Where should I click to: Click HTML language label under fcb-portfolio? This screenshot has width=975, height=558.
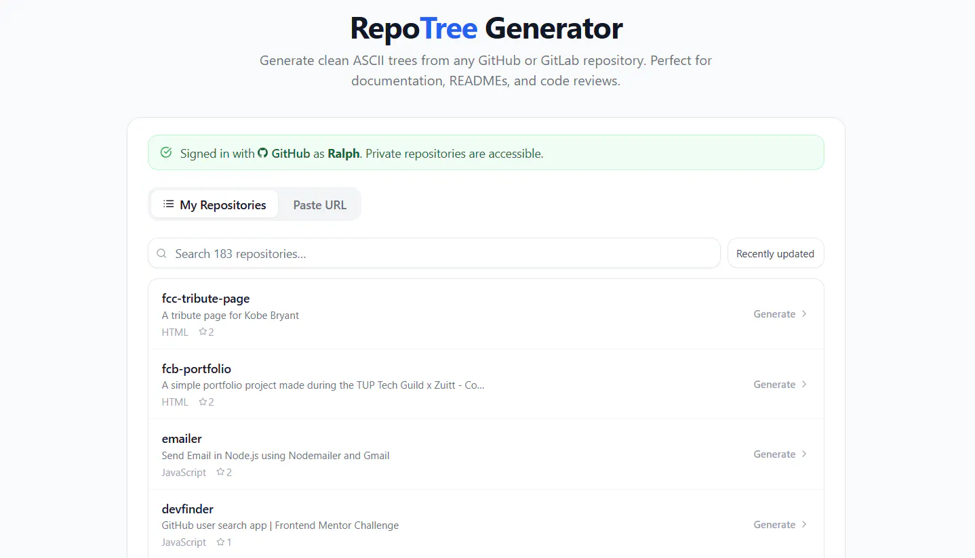pos(175,402)
